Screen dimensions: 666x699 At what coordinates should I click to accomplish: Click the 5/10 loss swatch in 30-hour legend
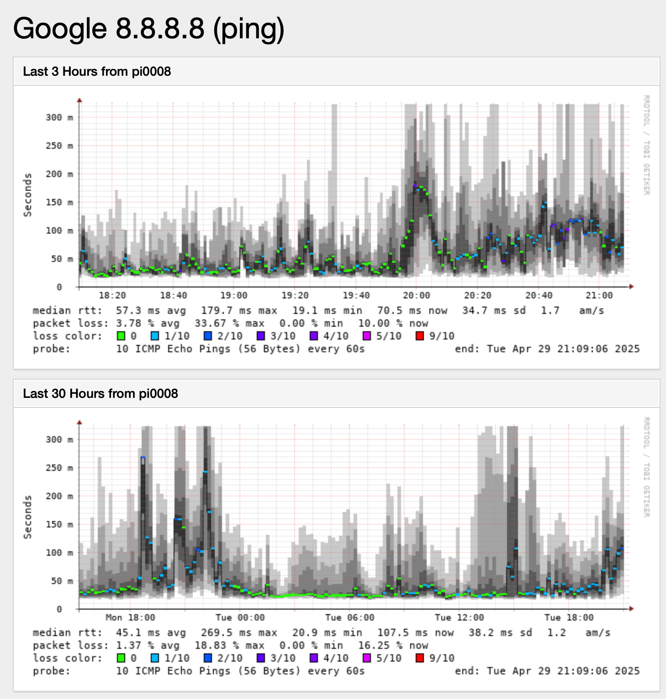point(367,658)
